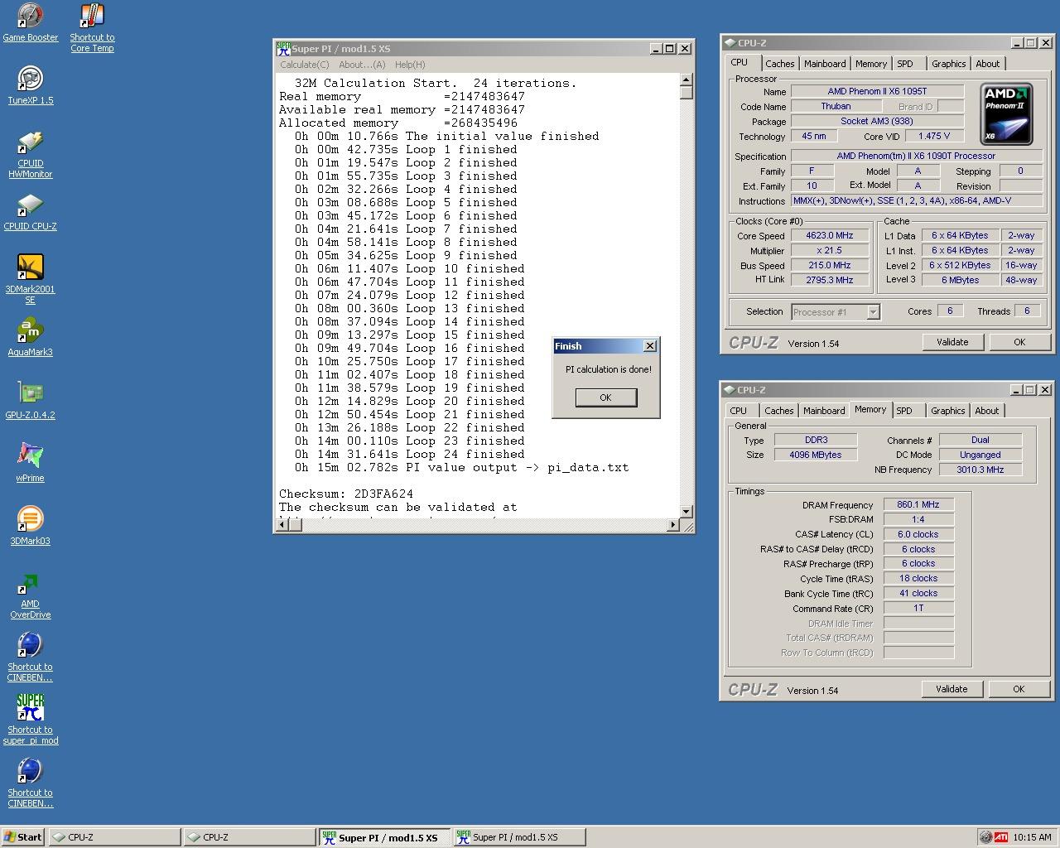1060x848 pixels.
Task: Open Help(H) menu in Super PI
Action: (x=410, y=65)
